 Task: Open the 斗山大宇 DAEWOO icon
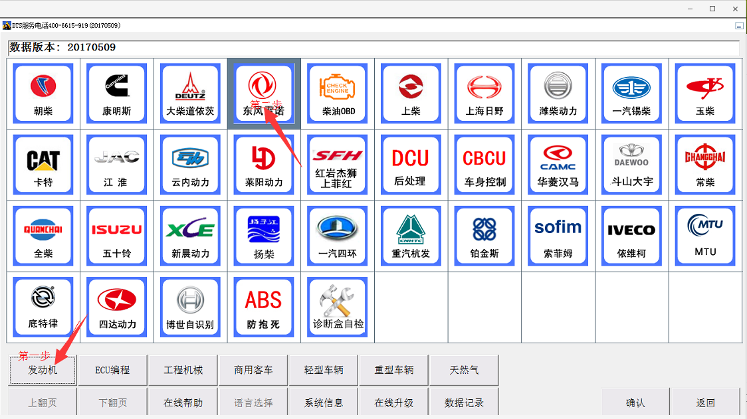tap(632, 165)
